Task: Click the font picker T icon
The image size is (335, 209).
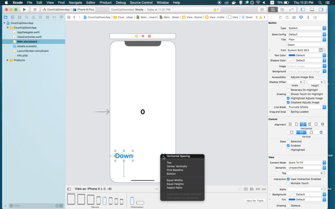Action: point(321,50)
